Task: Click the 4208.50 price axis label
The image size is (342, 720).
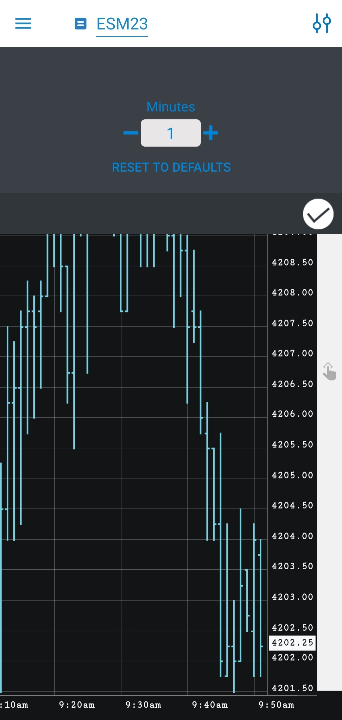Action: (x=292, y=262)
